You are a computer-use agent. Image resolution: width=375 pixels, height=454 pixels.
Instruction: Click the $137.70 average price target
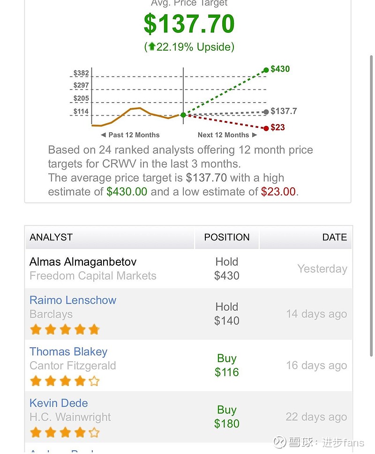coord(189,24)
